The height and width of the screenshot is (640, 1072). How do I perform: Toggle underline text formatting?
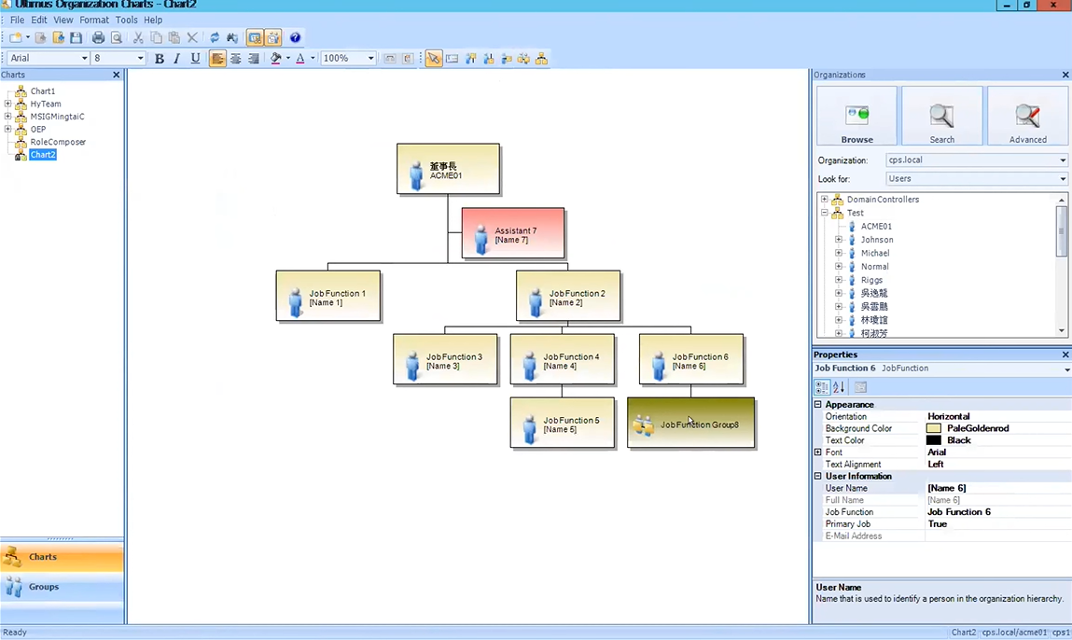(x=196, y=58)
